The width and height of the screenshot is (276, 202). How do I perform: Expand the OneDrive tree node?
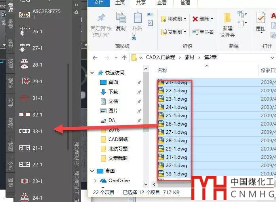tap(95, 181)
